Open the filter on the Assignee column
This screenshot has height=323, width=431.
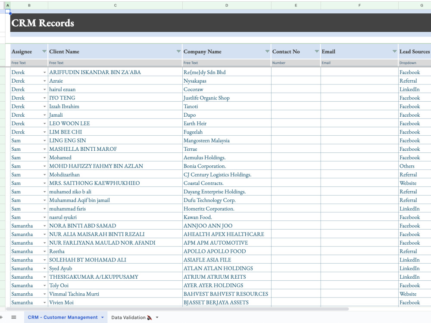[x=44, y=51]
